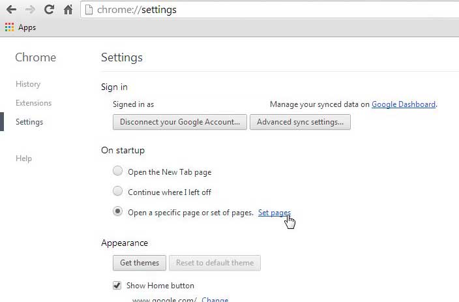Viewport: 459px width, 302px height.
Task: Click the 'Signed in as' text
Action: 133,104
